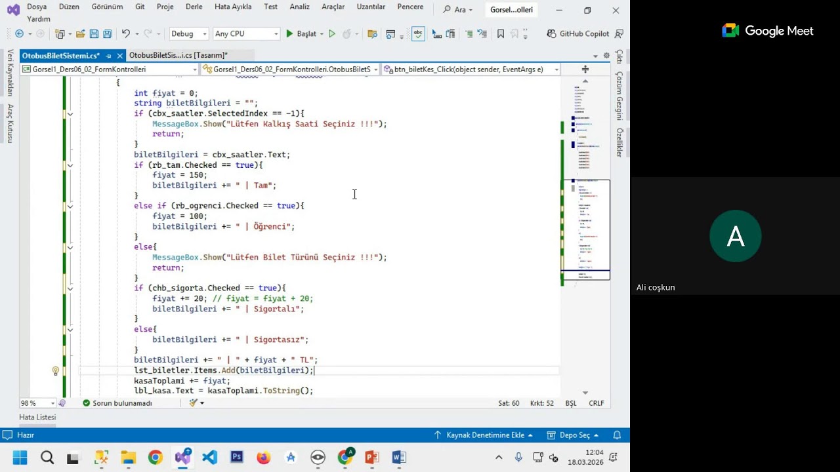Open the btn_biletKes_Click member dropdown
Image resolution: width=840 pixels, height=472 pixels.
471,69
